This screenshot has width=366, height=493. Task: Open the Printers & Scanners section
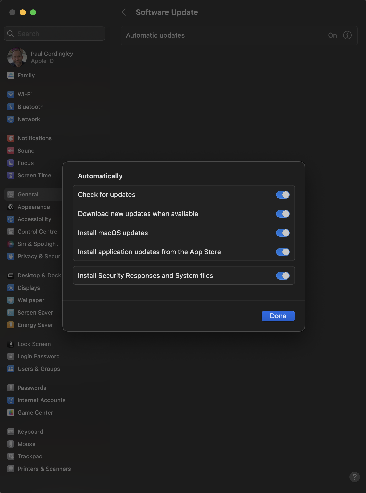pos(44,469)
